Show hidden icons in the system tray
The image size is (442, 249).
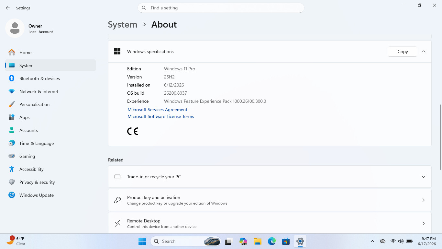372,241
